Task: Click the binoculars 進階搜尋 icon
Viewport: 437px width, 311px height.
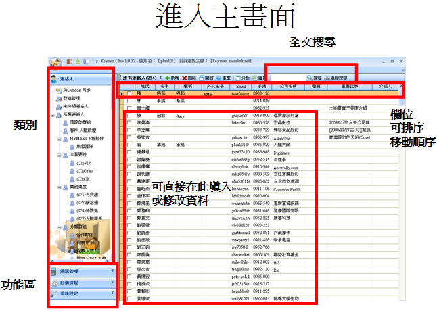Action: click(x=327, y=78)
